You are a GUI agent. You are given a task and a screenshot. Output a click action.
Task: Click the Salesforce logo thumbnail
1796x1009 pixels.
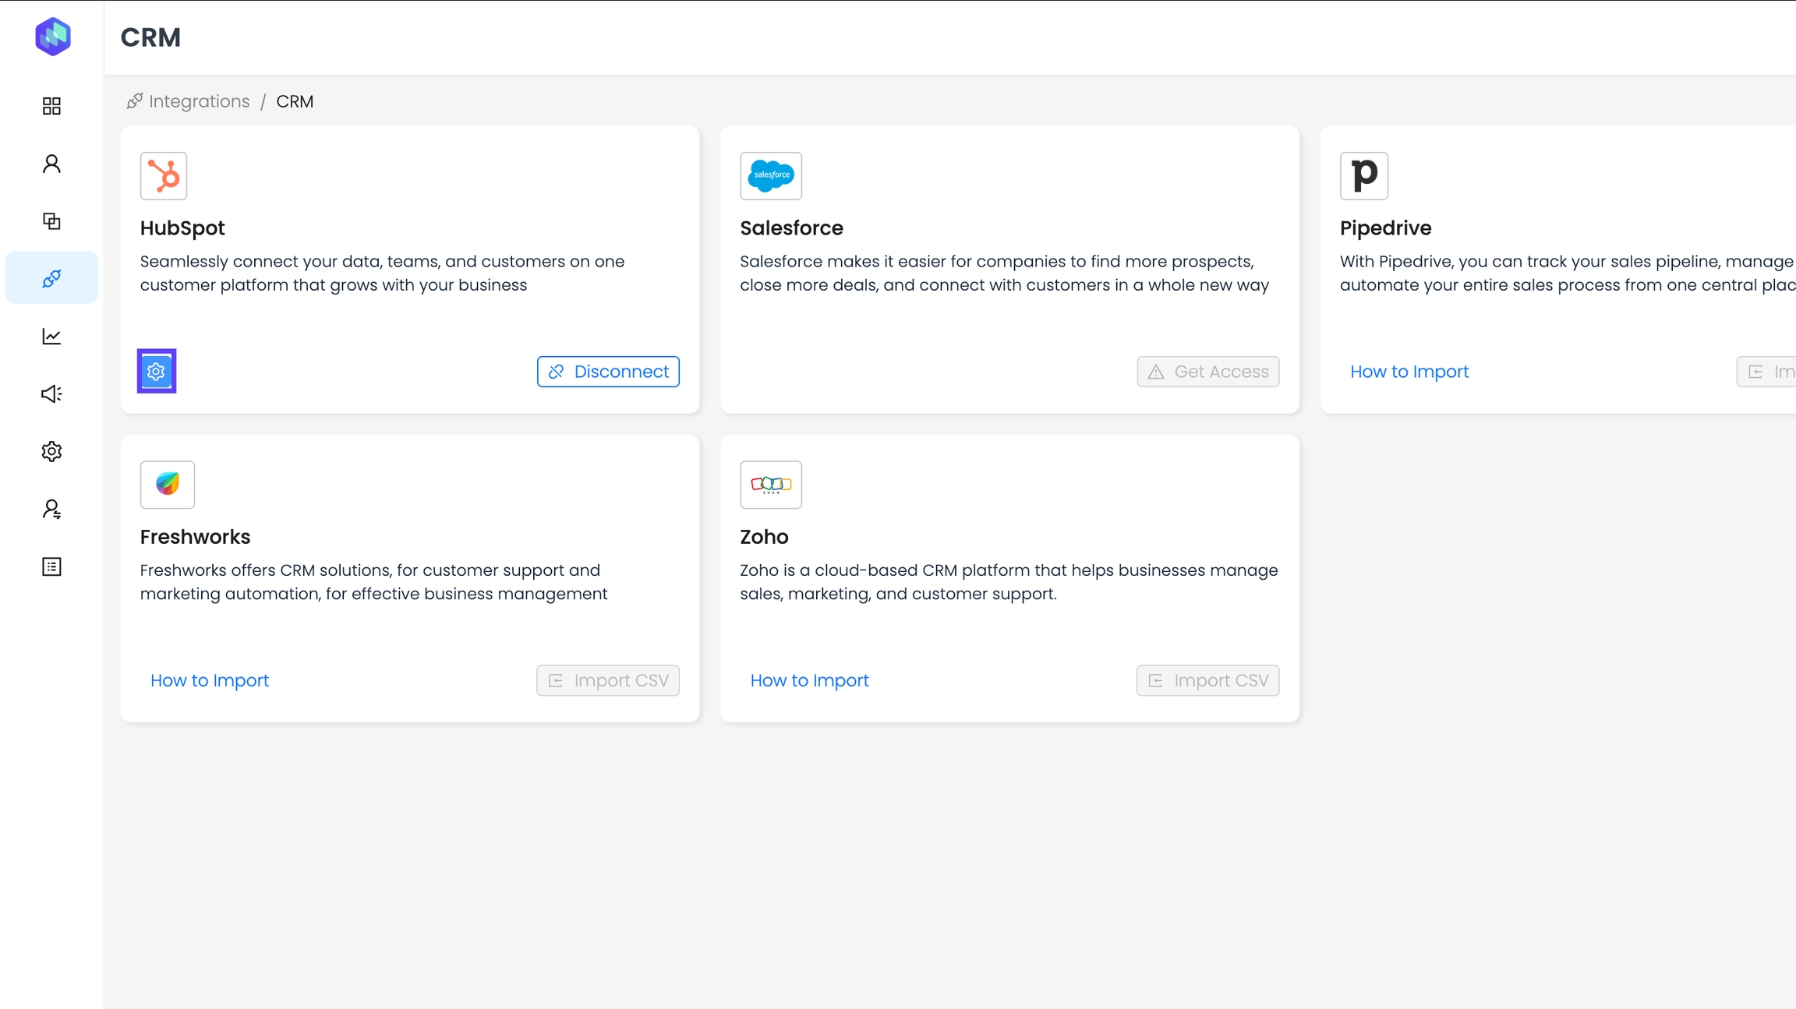[771, 175]
